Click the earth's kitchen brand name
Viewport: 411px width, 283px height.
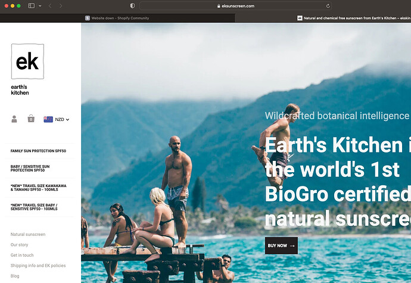20,90
